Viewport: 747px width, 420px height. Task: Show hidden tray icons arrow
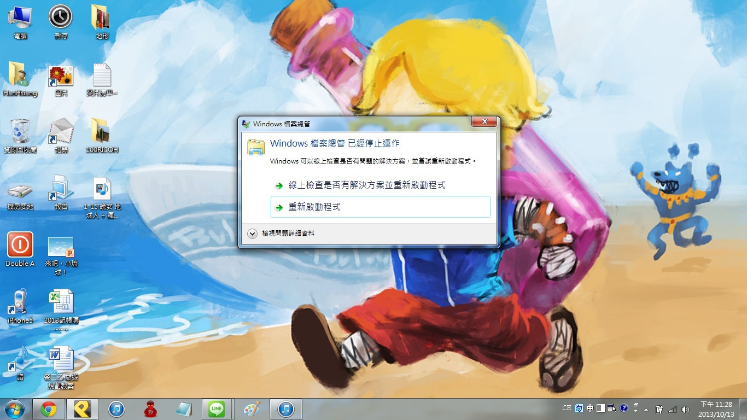(646, 409)
